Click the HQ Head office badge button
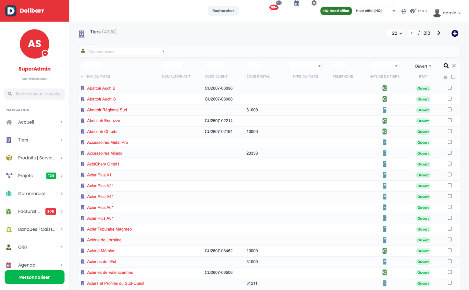Screen dimensions: 469x290 [x=336, y=11]
